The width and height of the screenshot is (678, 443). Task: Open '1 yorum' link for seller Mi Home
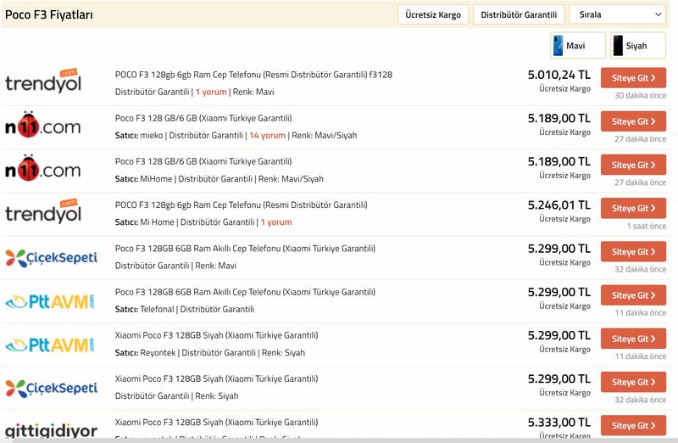276,222
